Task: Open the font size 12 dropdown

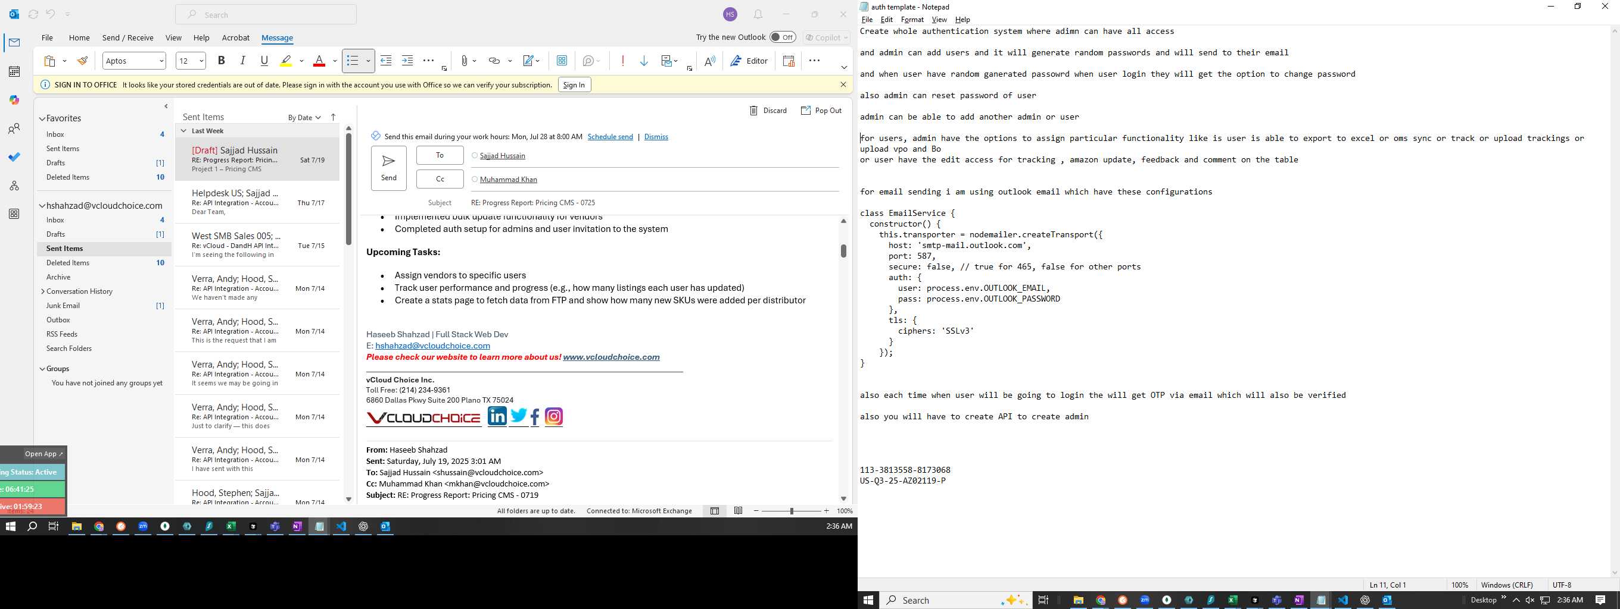Action: click(201, 61)
